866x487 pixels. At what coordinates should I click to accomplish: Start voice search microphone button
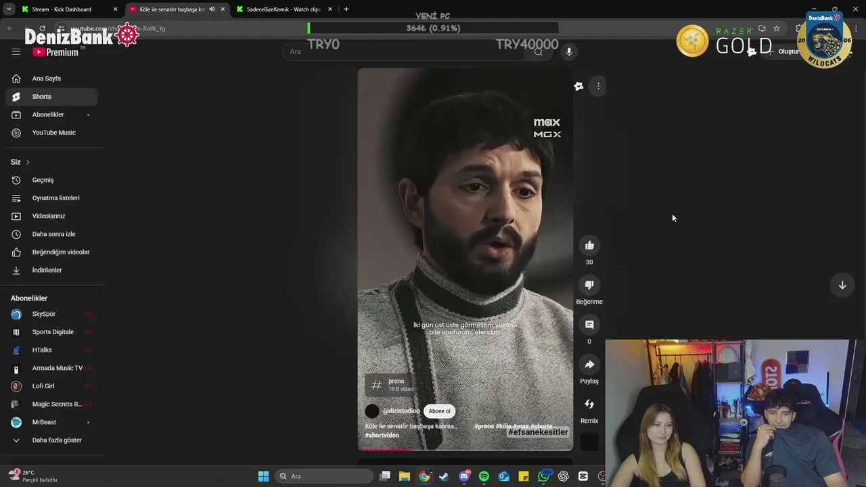[x=569, y=51]
